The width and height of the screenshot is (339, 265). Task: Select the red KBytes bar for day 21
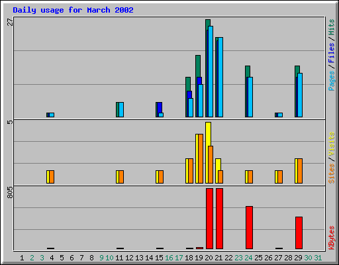pyautogui.click(x=219, y=219)
